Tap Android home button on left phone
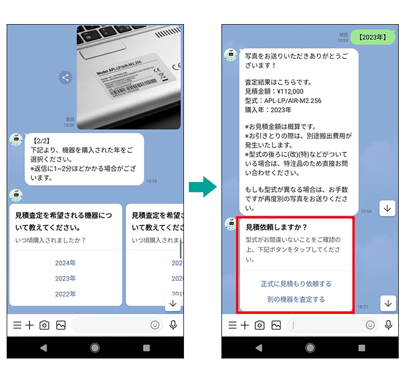The height and width of the screenshot is (373, 406). point(95,348)
